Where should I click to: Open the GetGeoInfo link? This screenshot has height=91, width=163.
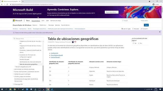pyautogui.click(x=55, y=53)
